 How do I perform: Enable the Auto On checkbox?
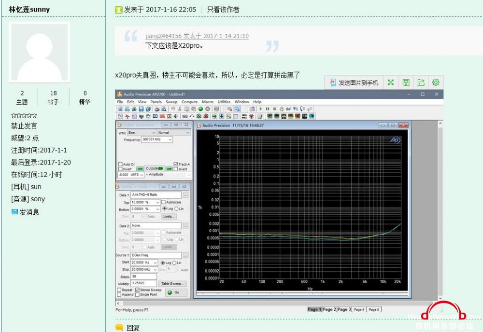[x=120, y=164]
